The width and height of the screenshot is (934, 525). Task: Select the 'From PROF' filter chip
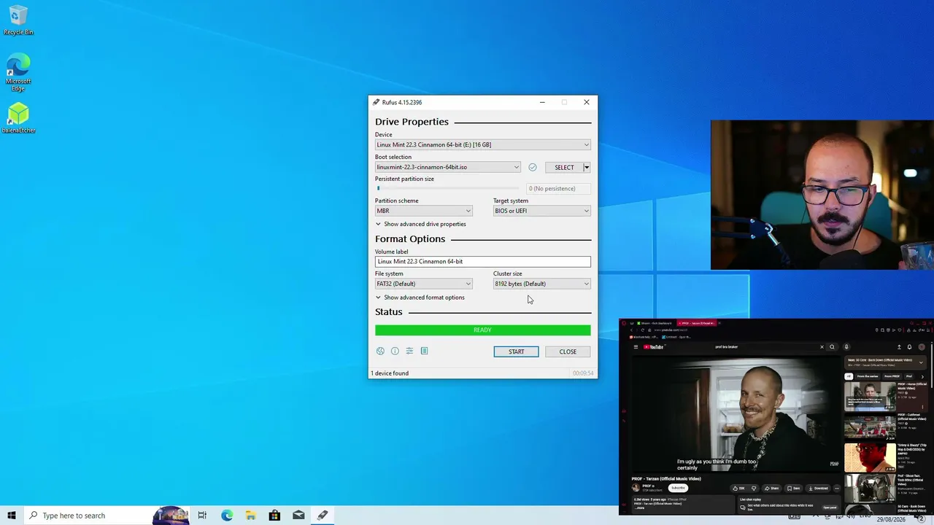(x=892, y=376)
